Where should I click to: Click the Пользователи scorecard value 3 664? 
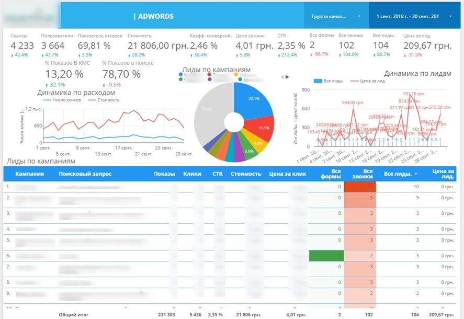click(53, 46)
